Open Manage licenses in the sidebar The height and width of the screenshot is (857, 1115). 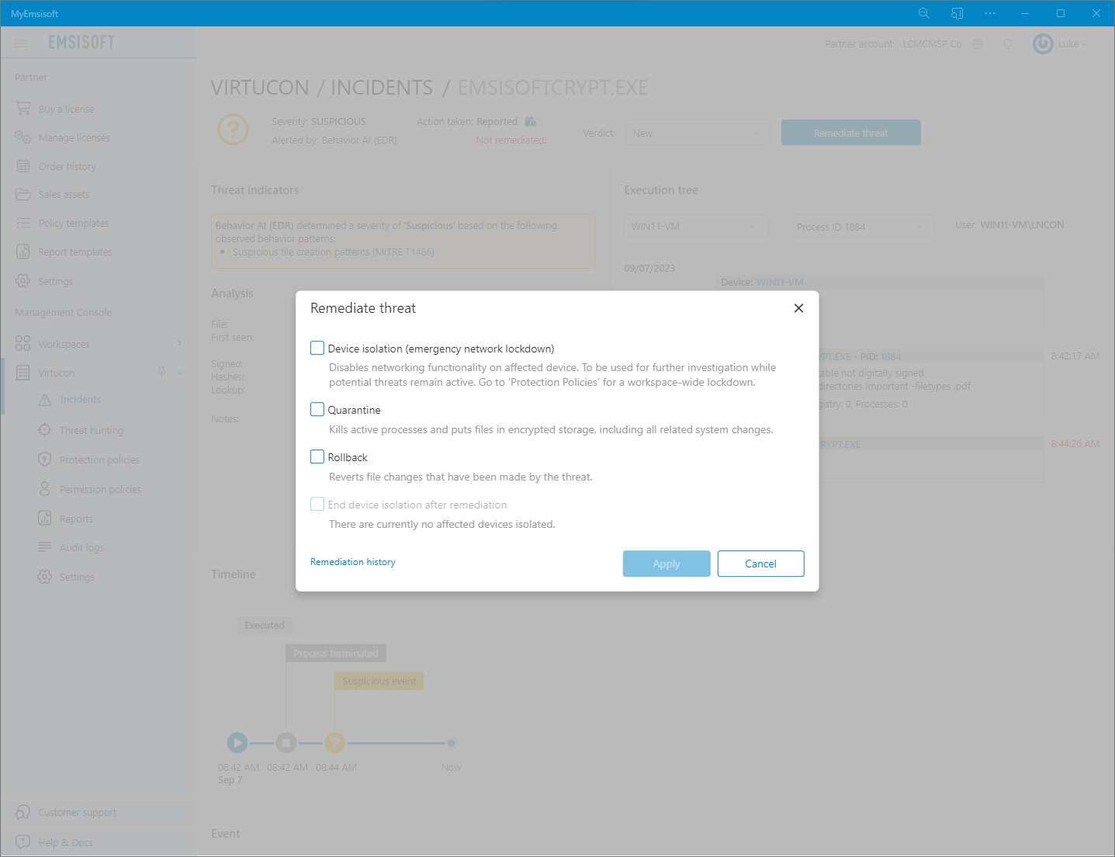click(x=74, y=138)
